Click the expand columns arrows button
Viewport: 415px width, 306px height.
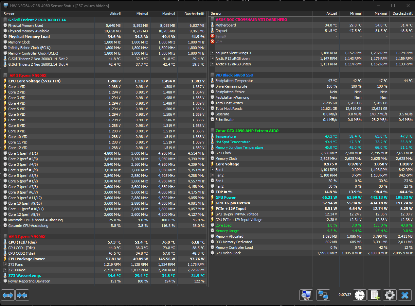(x=8, y=295)
